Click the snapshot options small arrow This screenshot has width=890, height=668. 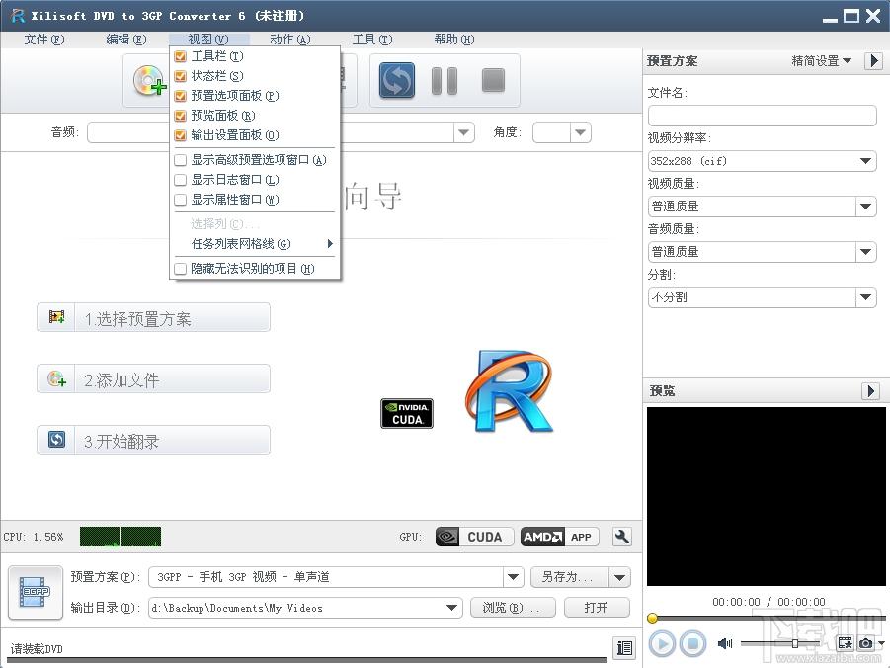(881, 643)
